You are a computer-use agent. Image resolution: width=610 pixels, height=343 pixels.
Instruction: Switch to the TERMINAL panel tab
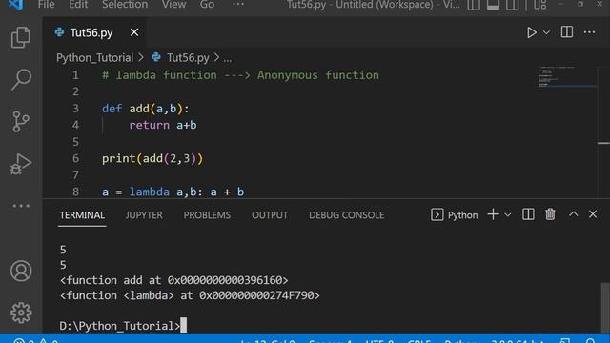pos(82,215)
